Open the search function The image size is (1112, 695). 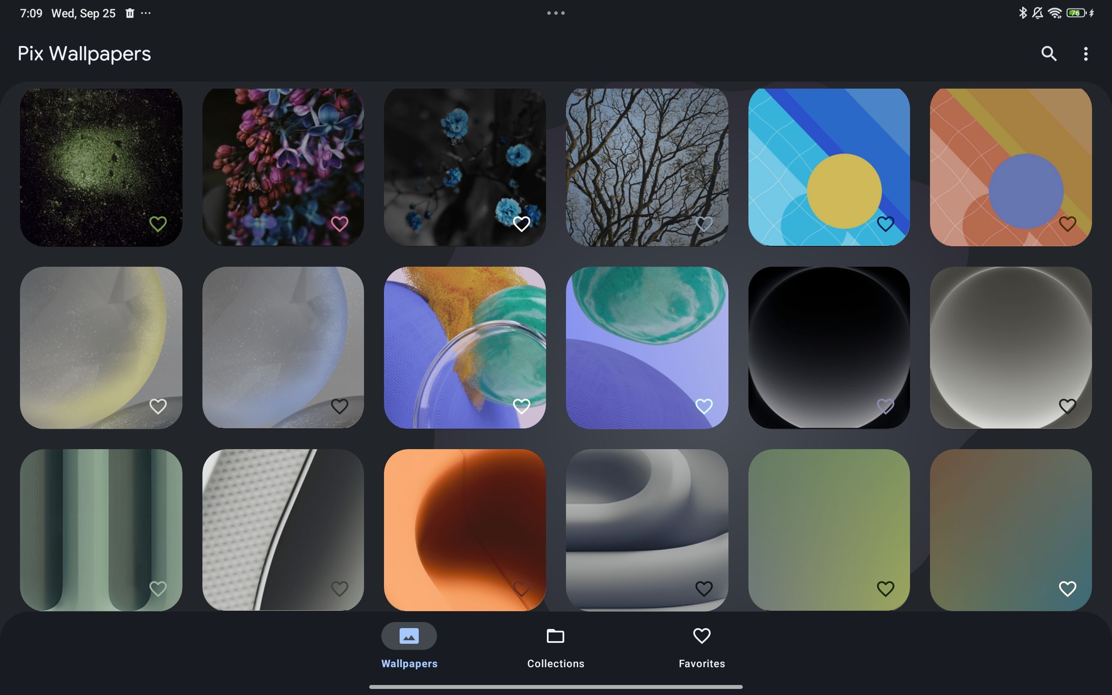pos(1049,53)
